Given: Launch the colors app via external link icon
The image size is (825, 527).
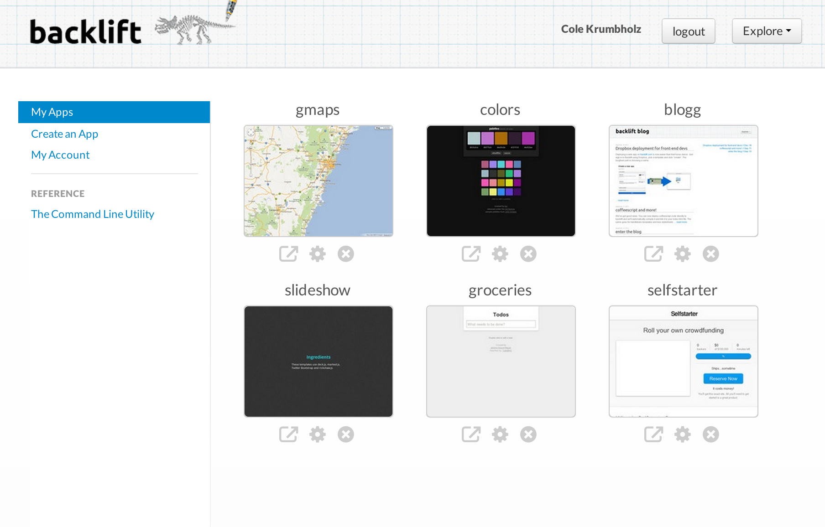Looking at the screenshot, I should (471, 253).
